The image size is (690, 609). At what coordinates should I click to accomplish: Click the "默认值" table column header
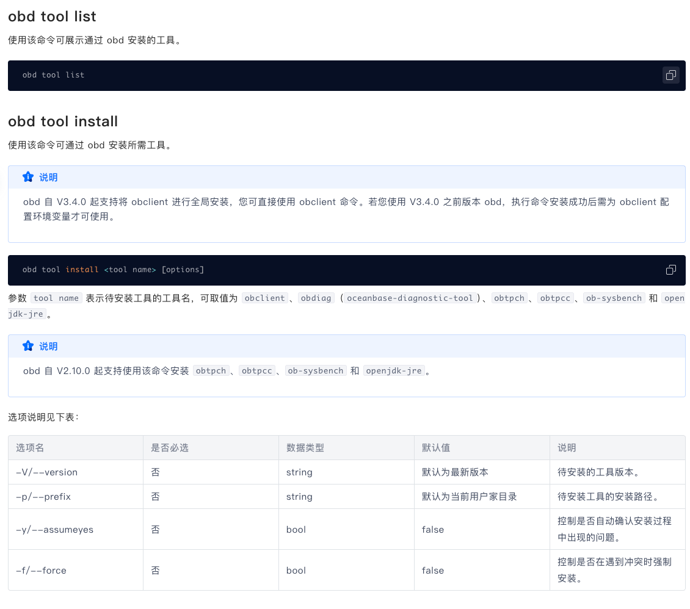[436, 448]
